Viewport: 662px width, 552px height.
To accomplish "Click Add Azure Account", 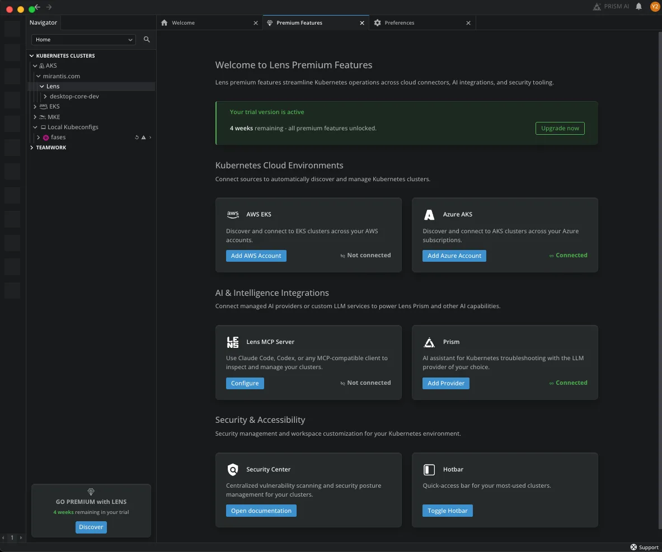I will point(454,256).
